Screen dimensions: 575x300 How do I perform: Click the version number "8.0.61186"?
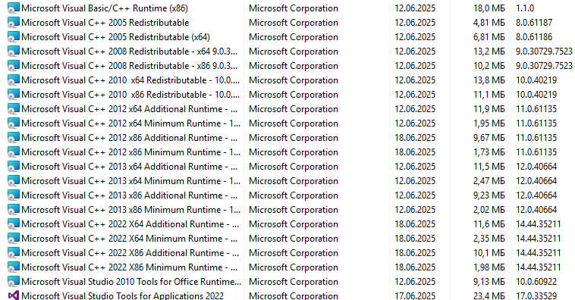[x=534, y=37]
